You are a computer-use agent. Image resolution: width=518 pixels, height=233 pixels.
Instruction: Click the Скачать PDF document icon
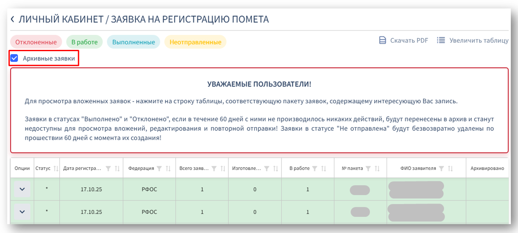tap(382, 41)
